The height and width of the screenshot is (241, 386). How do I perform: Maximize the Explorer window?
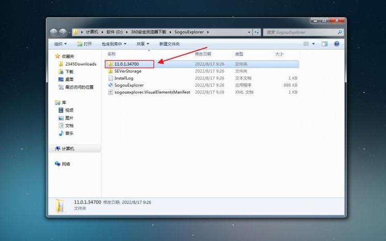tap(324, 21)
